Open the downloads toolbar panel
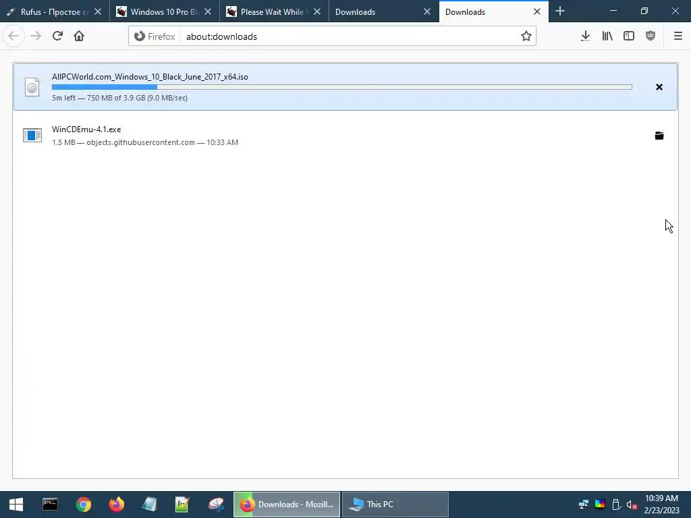The height and width of the screenshot is (518, 691). point(585,36)
